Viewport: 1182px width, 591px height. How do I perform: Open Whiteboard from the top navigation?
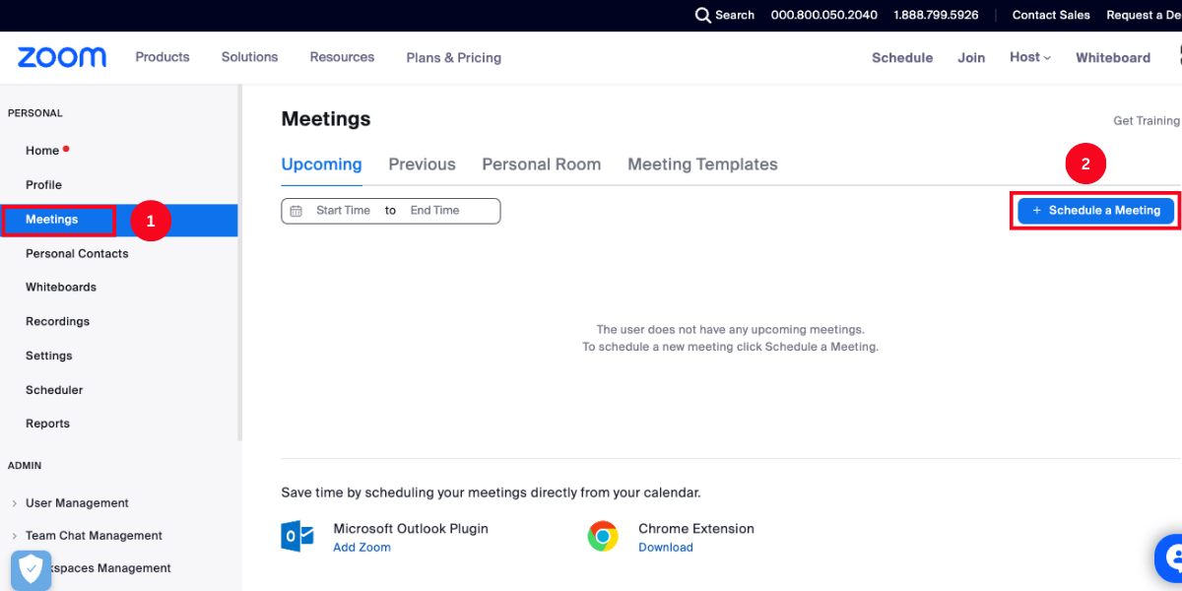(x=1113, y=58)
